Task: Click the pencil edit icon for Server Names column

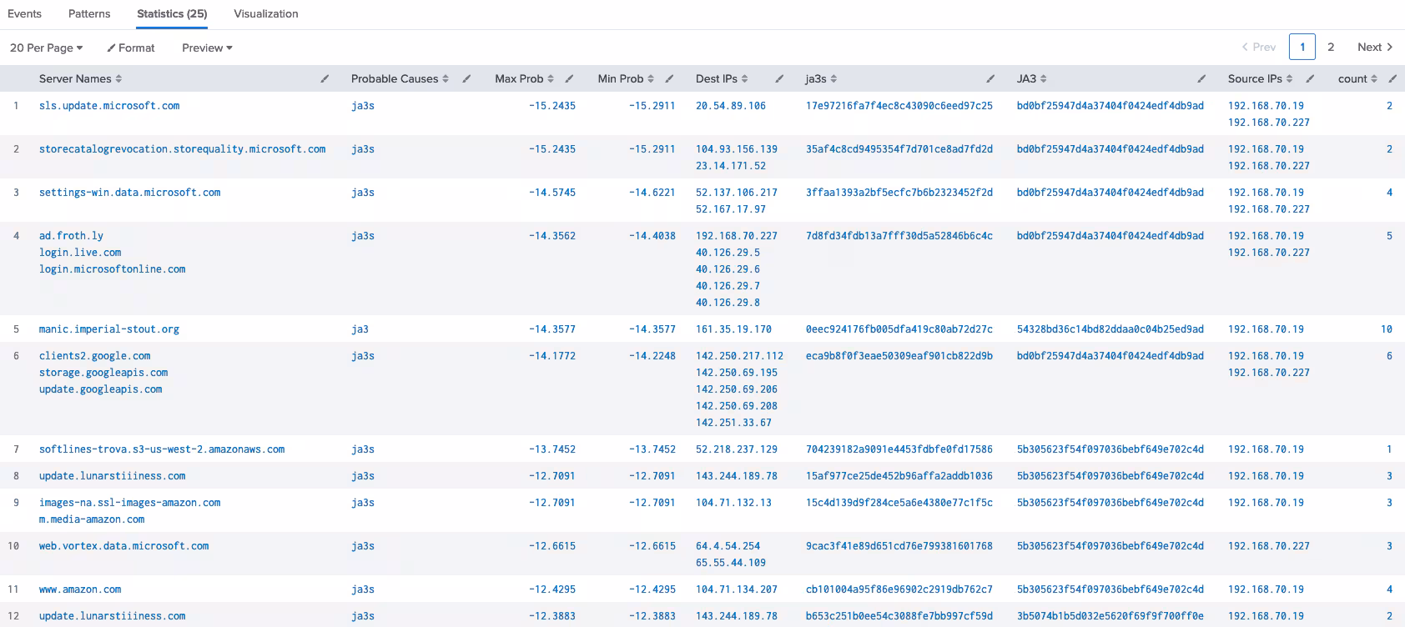Action: point(325,79)
